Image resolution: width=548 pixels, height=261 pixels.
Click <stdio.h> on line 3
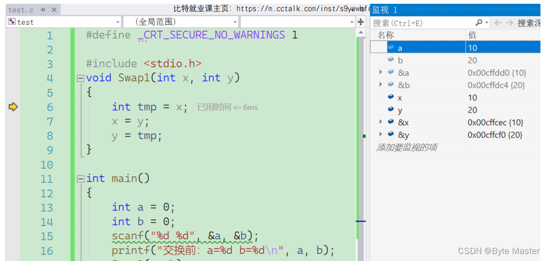tap(173, 64)
